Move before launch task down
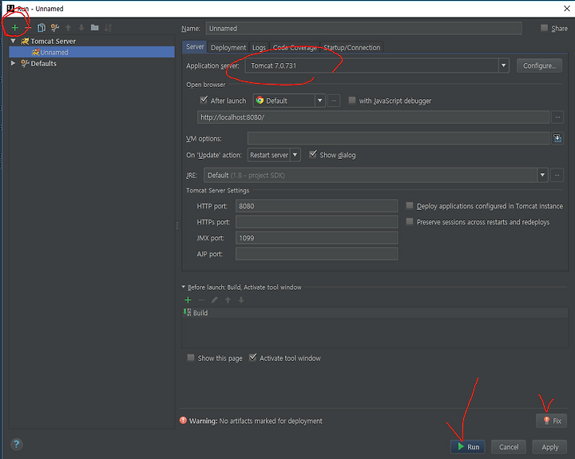The image size is (575, 459). 241,300
